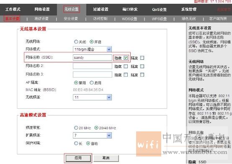Click the 无线基本设置 section heading
Viewport: 232px width, 164px height.
pyautogui.click(x=33, y=29)
